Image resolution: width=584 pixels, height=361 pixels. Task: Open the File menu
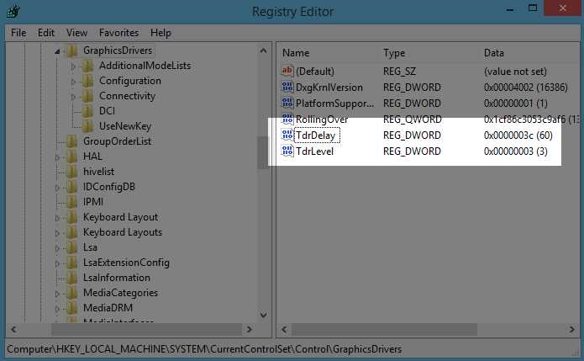[18, 33]
